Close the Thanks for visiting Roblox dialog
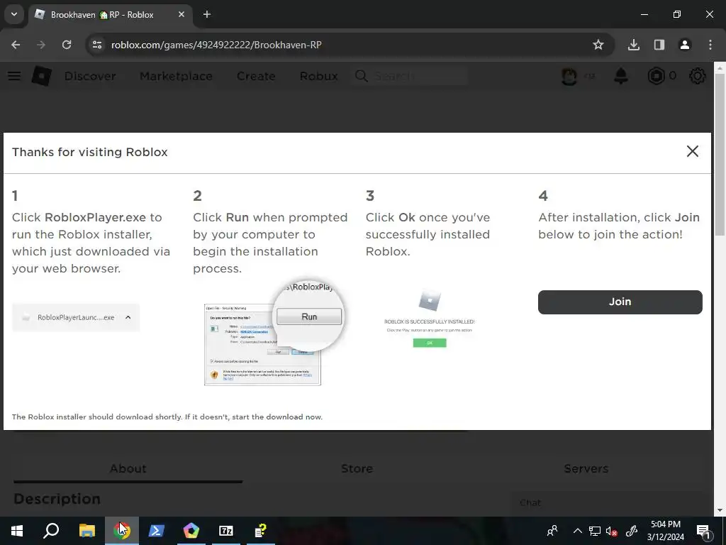This screenshot has height=545, width=726. [692, 151]
